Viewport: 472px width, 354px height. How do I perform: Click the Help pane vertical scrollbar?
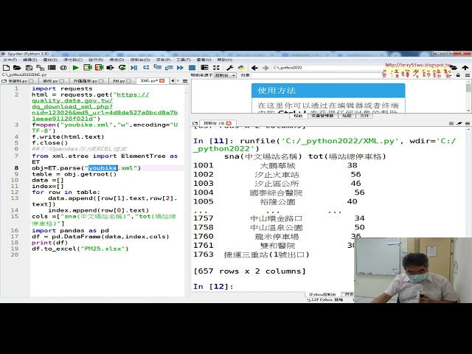point(468,97)
